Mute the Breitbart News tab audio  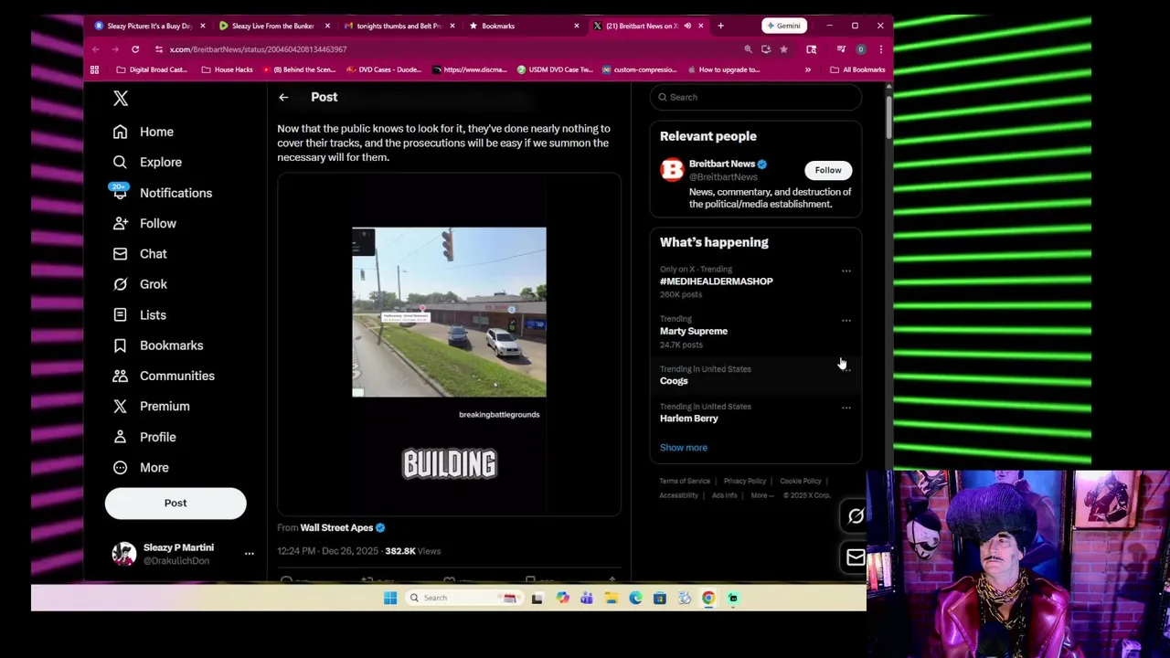pos(687,26)
